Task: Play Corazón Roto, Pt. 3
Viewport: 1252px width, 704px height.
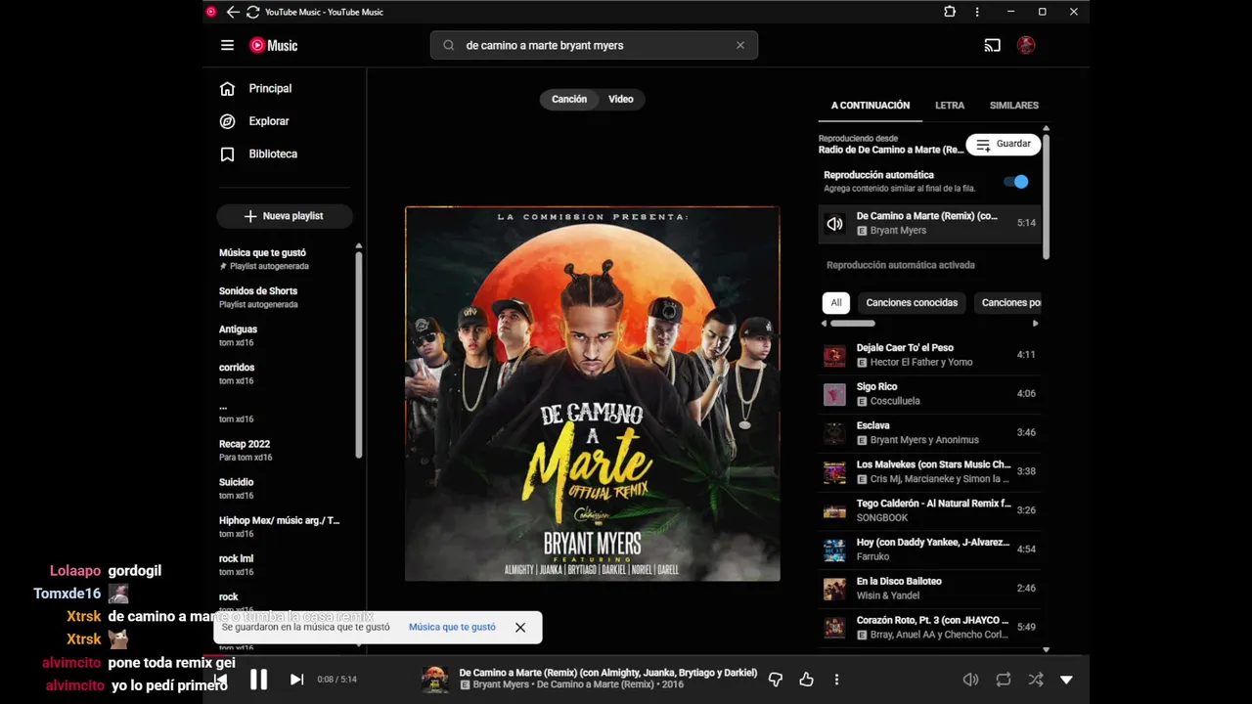Action: [x=929, y=627]
